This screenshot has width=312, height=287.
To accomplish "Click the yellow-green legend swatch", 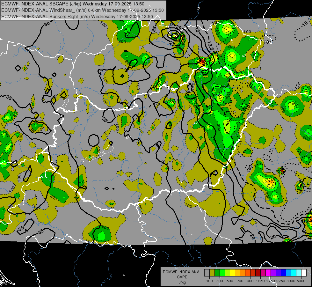I will point(227,273).
